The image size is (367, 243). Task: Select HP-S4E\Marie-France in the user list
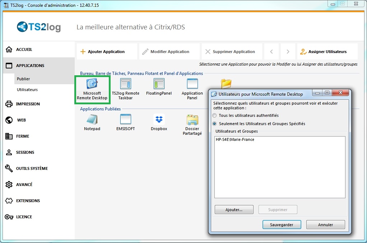click(235, 139)
